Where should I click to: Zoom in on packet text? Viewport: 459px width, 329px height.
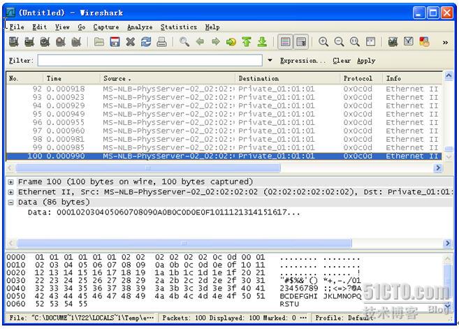(323, 42)
